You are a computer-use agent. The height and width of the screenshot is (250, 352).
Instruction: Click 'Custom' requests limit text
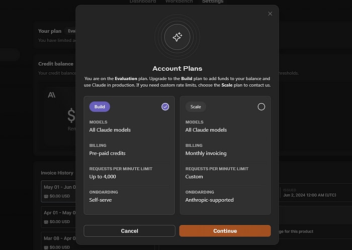point(194,177)
